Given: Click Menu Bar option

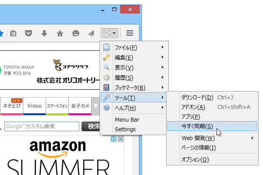Looking at the screenshot, I should tap(127, 120).
